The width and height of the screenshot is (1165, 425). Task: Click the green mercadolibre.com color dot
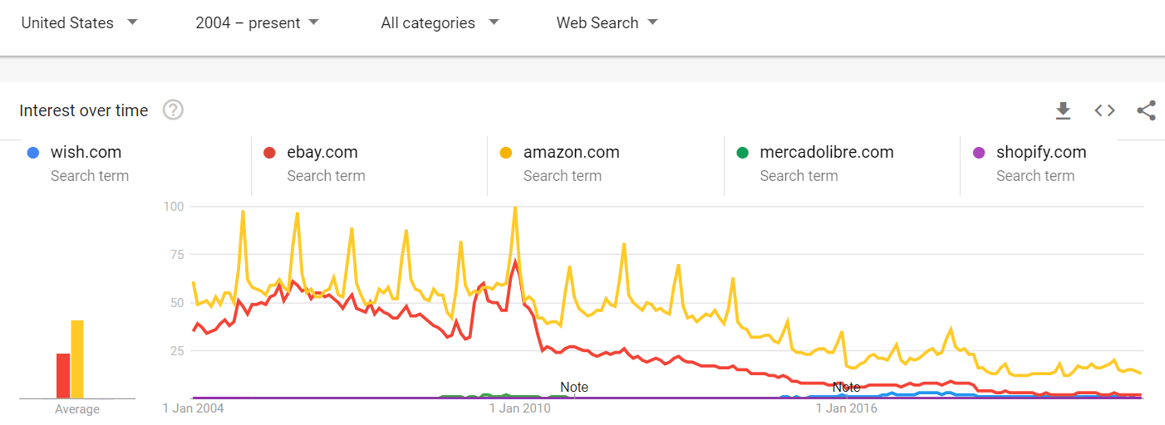[x=742, y=153]
